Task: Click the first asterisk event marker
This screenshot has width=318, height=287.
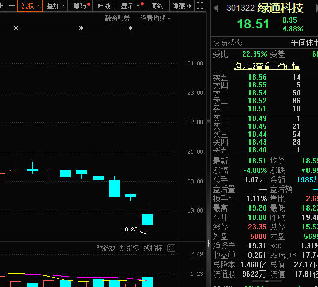Action: [x=16, y=28]
